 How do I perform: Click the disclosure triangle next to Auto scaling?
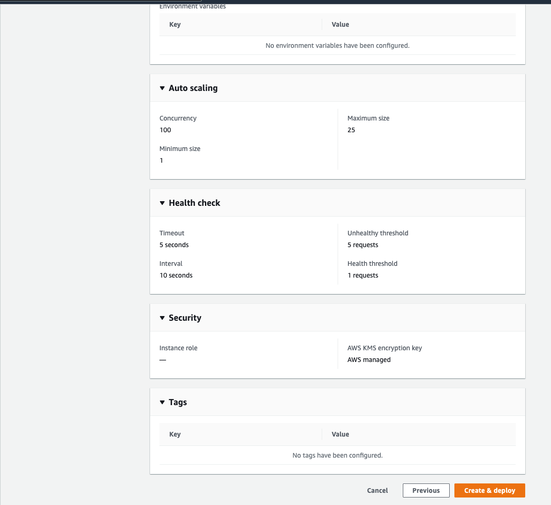[x=162, y=88]
